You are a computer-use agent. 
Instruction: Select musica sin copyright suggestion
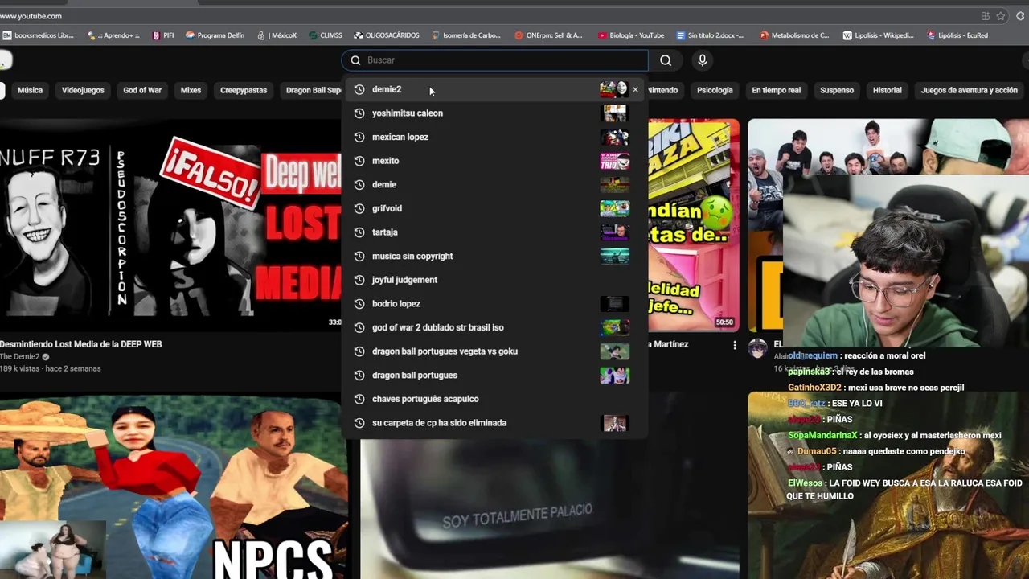494,256
